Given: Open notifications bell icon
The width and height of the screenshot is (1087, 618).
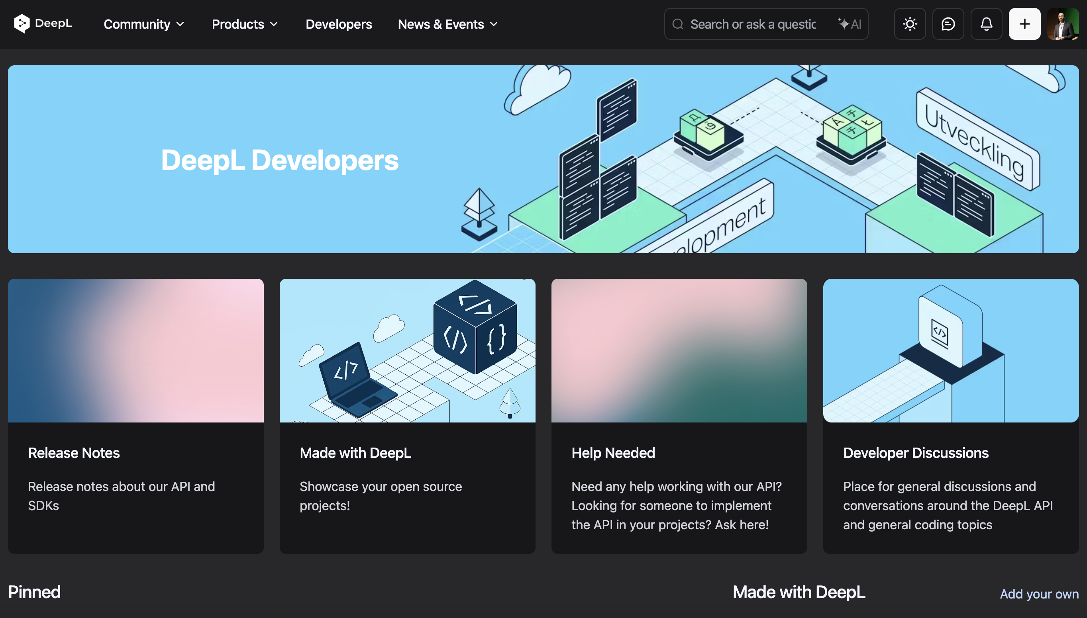Looking at the screenshot, I should click(x=986, y=24).
